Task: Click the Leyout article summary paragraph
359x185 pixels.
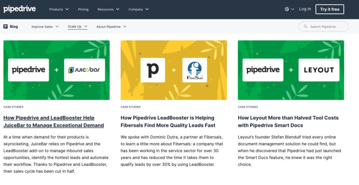Action: (289, 150)
